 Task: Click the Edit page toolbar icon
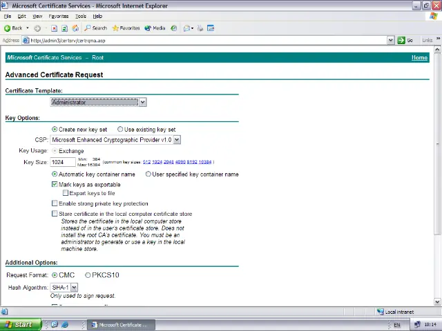[211, 28]
